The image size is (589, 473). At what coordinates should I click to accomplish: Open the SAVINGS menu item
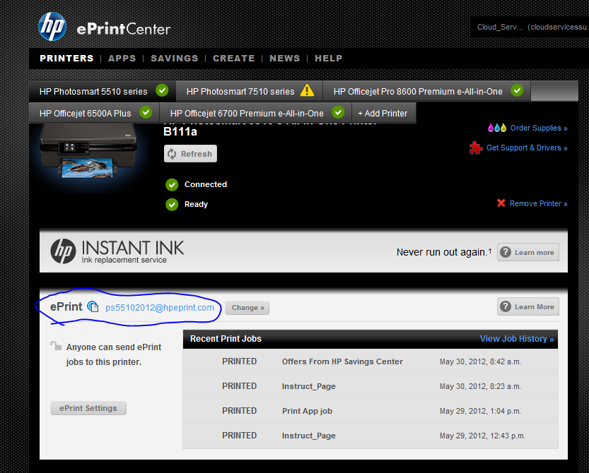coord(174,59)
